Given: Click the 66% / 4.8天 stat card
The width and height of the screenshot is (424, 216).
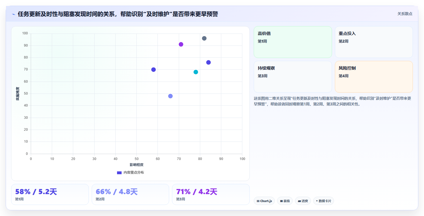Looking at the screenshot, I should coord(130,194).
